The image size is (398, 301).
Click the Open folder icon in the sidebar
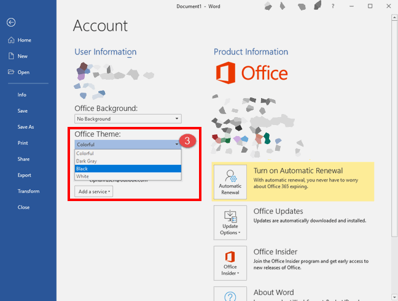pos(11,72)
